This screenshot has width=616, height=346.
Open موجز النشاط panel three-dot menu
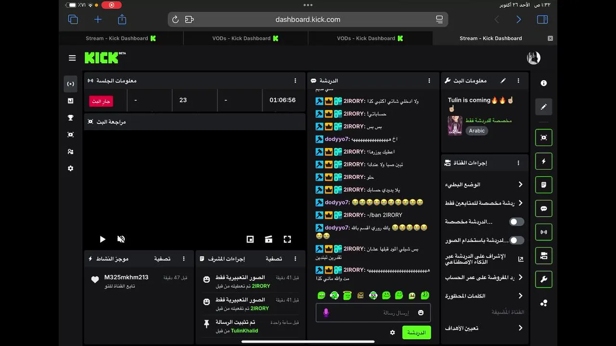click(x=183, y=259)
